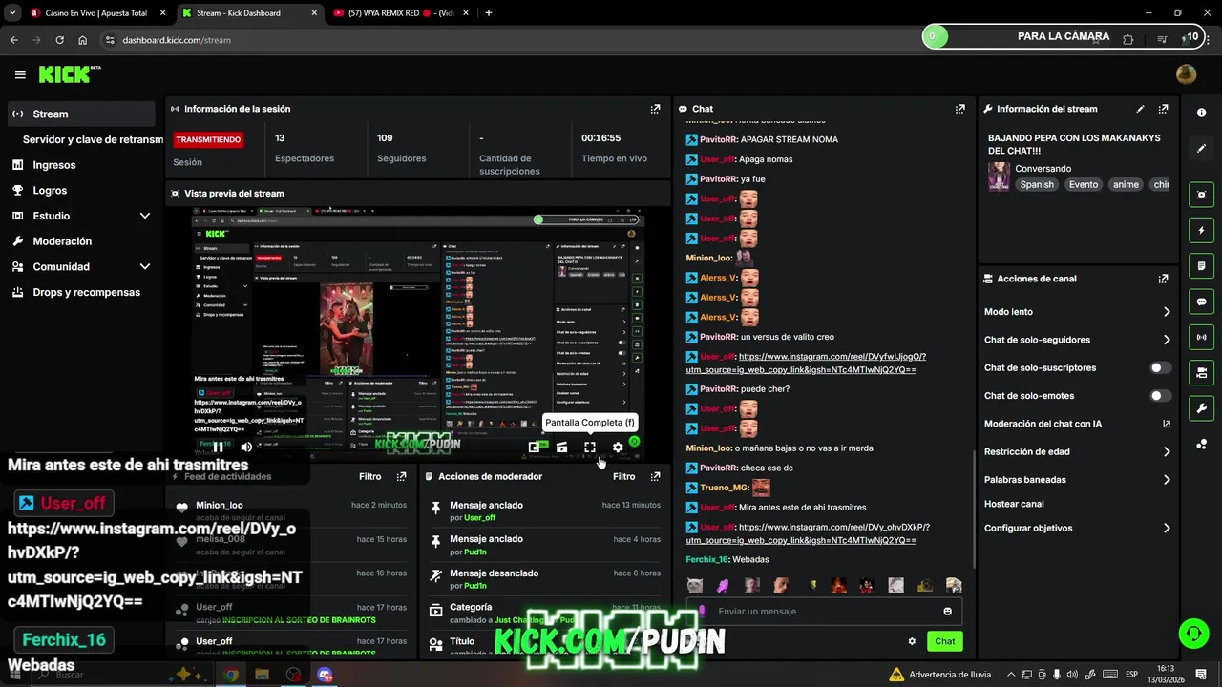
Task: Select the cat emote in quick emote row
Action: coord(695,585)
